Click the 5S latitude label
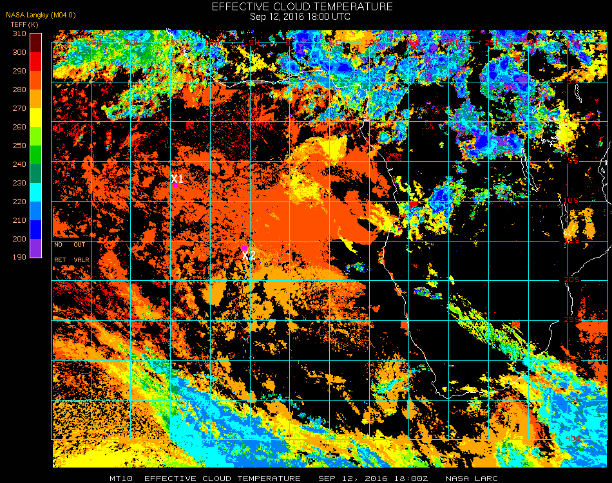This screenshot has width=612, height=483. pyautogui.click(x=573, y=161)
